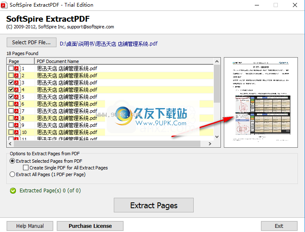Screen dimensions: 305x232
Task: Select Extract All Pages option
Action: point(48,174)
